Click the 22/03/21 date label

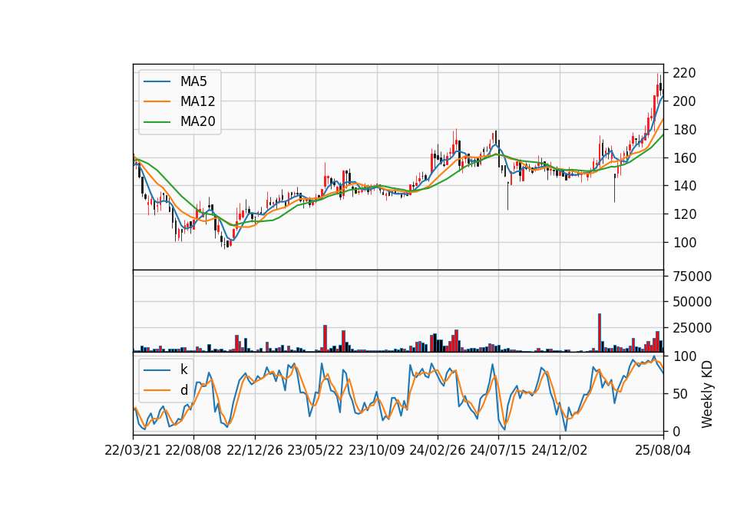point(133,450)
